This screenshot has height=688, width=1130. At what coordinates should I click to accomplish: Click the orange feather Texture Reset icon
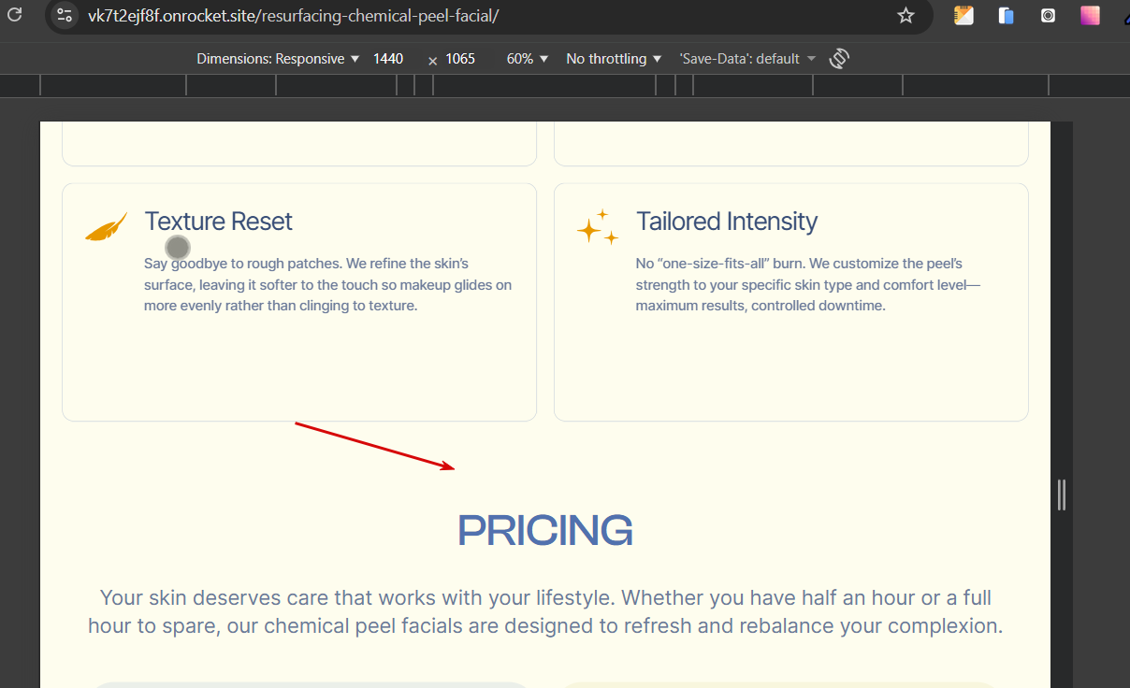click(x=106, y=227)
